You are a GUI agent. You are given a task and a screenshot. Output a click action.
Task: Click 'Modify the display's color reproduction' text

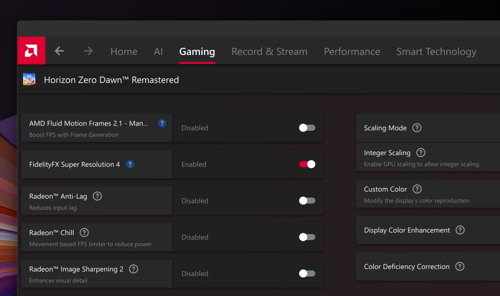point(417,201)
